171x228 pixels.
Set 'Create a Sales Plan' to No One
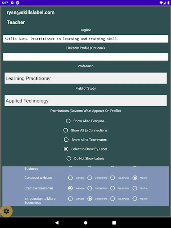(135, 188)
